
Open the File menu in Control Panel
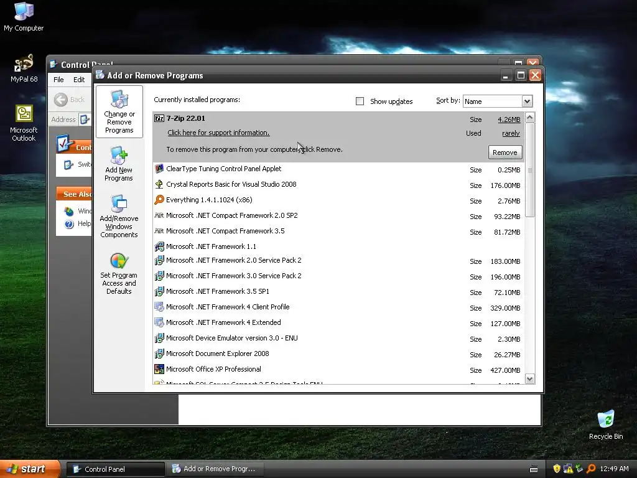pyautogui.click(x=58, y=80)
